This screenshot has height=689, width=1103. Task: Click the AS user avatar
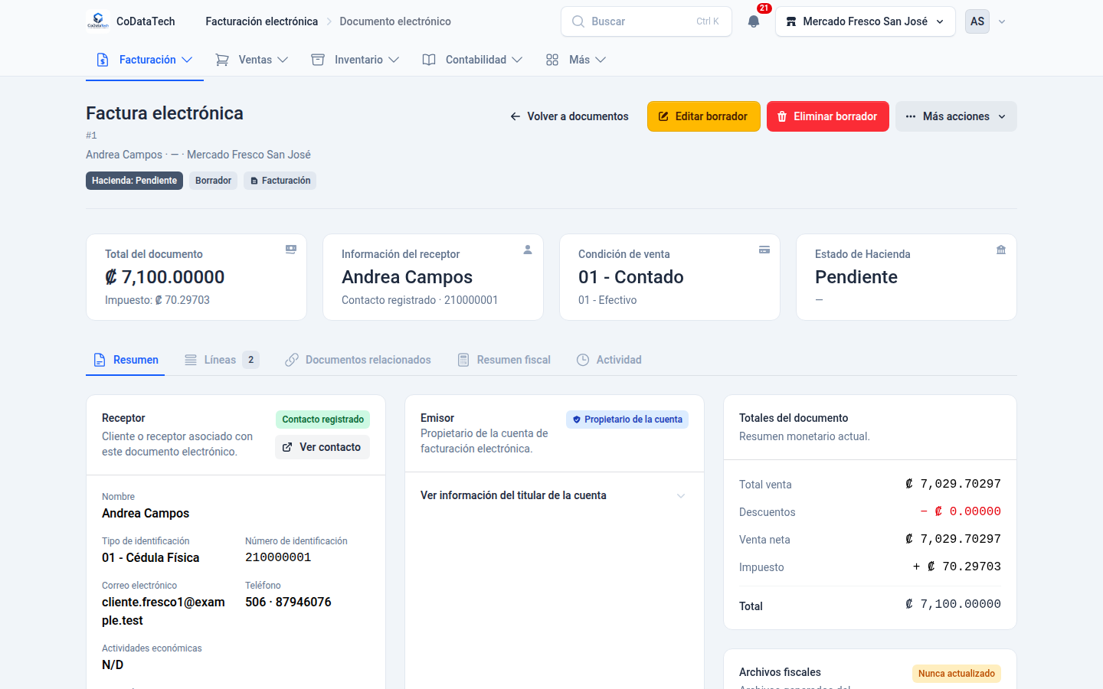tap(977, 21)
